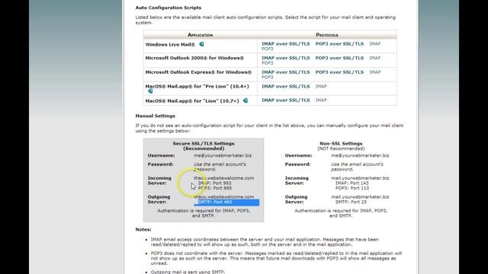Open IMAP over SSL/TLS script for Windows Live Mail
The image size is (488, 274).
click(285, 44)
